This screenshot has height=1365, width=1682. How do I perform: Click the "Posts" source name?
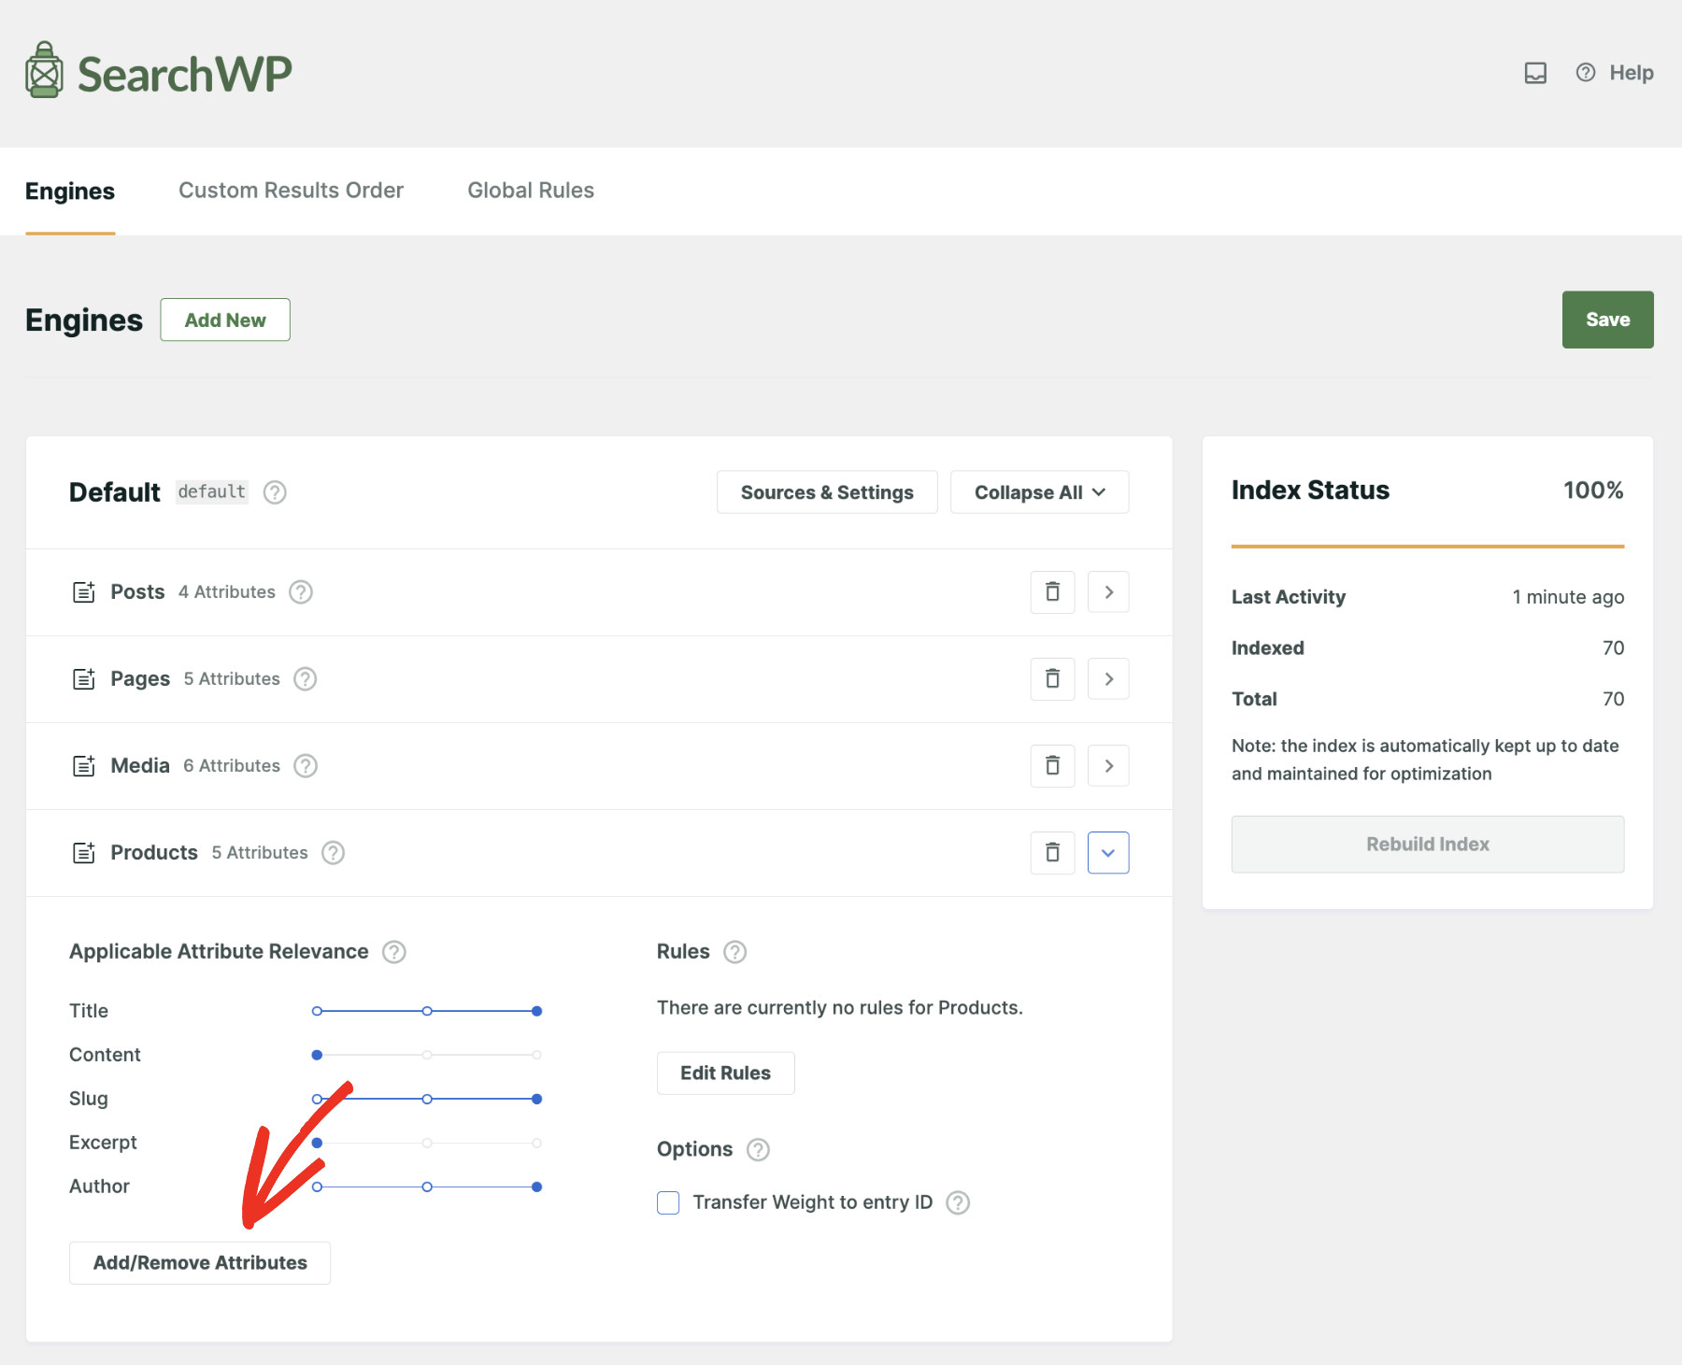coord(137,592)
